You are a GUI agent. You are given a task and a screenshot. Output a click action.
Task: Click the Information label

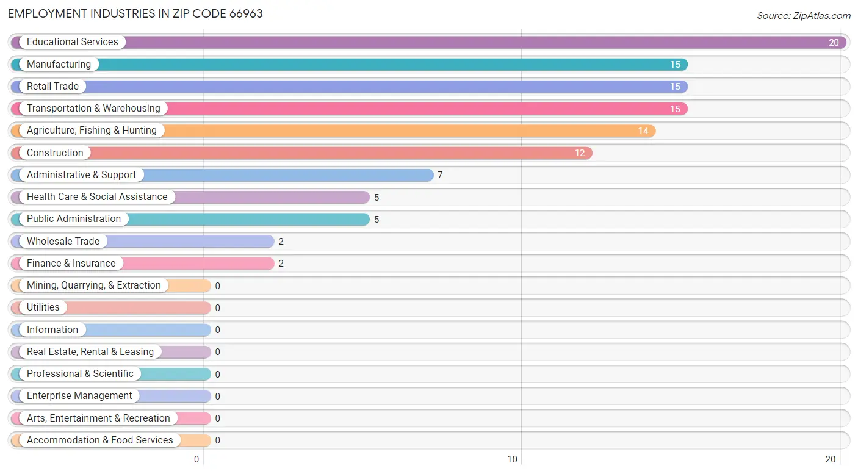point(52,329)
